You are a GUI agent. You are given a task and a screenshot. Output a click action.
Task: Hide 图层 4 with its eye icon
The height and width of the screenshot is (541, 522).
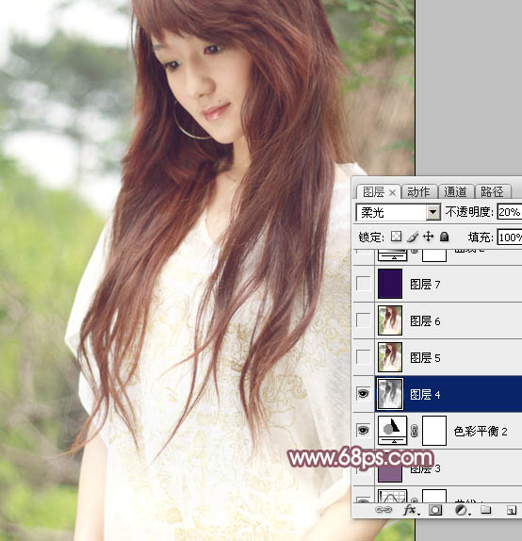coord(363,393)
